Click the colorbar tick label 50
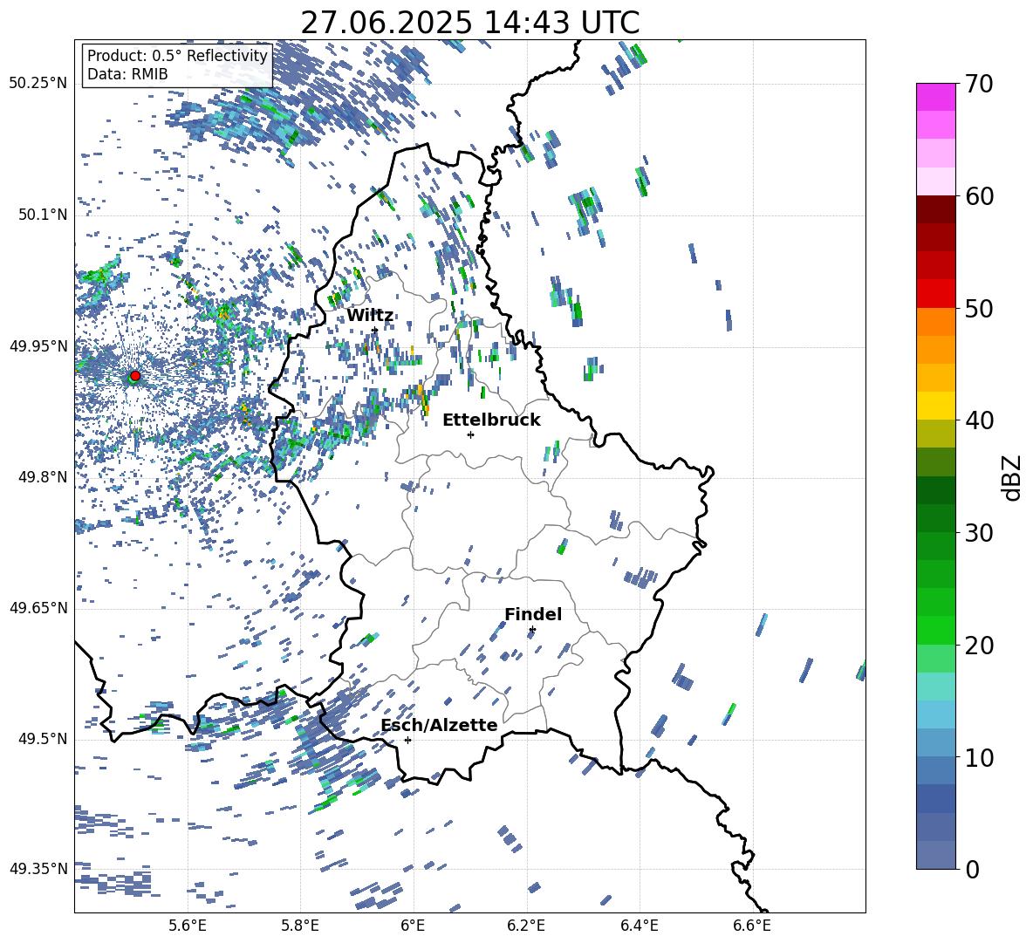The image size is (1033, 943). click(979, 308)
